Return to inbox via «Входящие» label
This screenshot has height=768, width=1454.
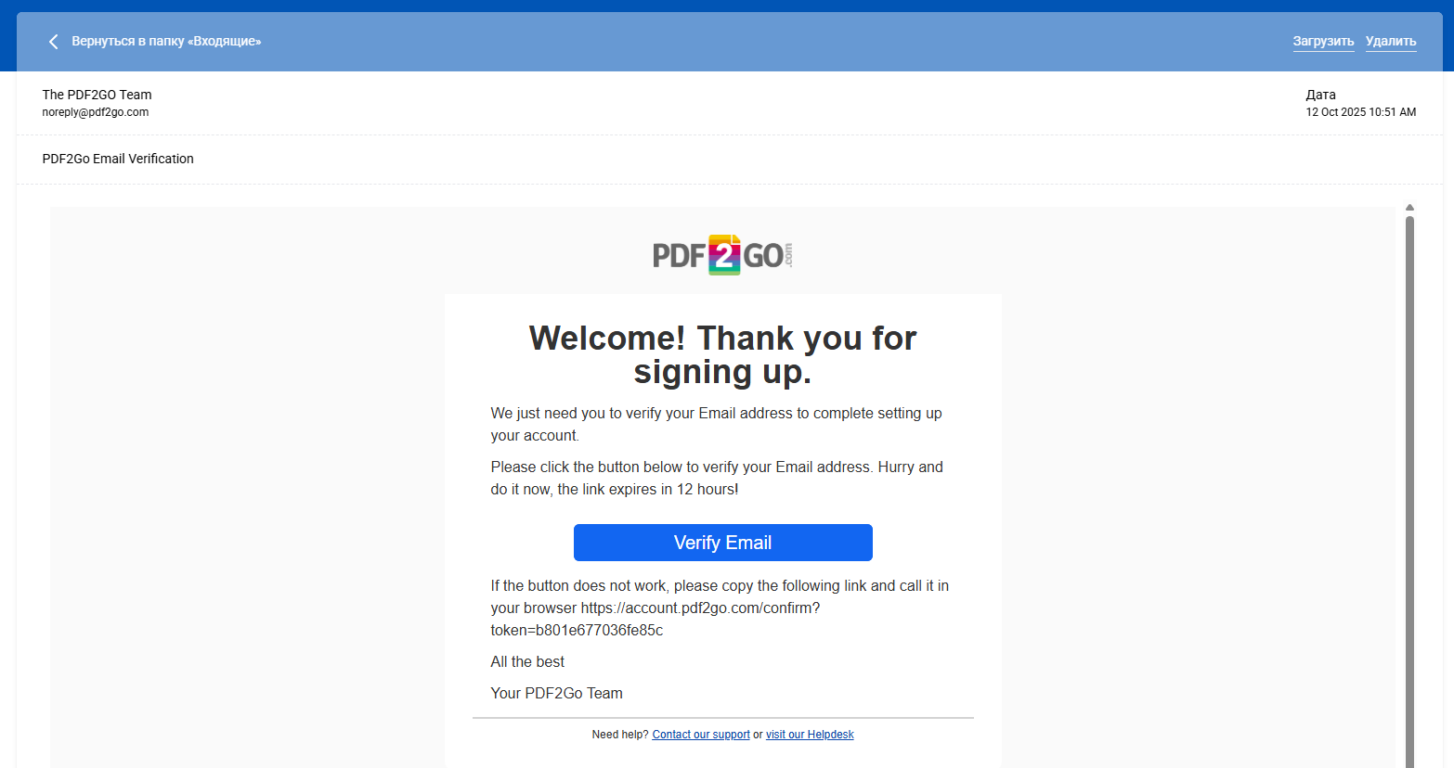(166, 42)
